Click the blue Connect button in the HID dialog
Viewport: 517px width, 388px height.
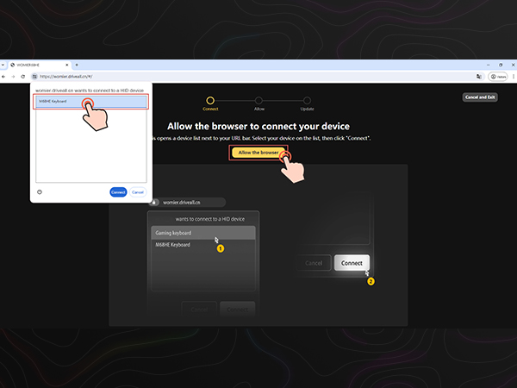pos(118,191)
